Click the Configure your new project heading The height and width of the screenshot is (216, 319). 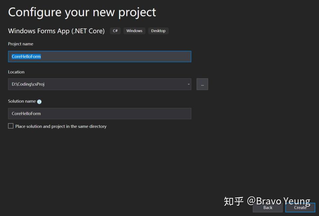click(82, 12)
